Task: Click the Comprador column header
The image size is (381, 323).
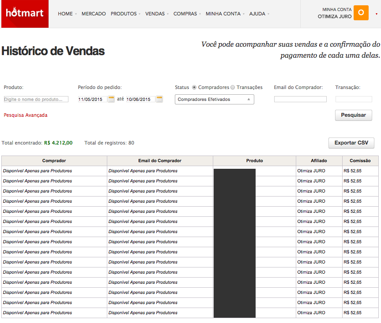Action: 54,161
